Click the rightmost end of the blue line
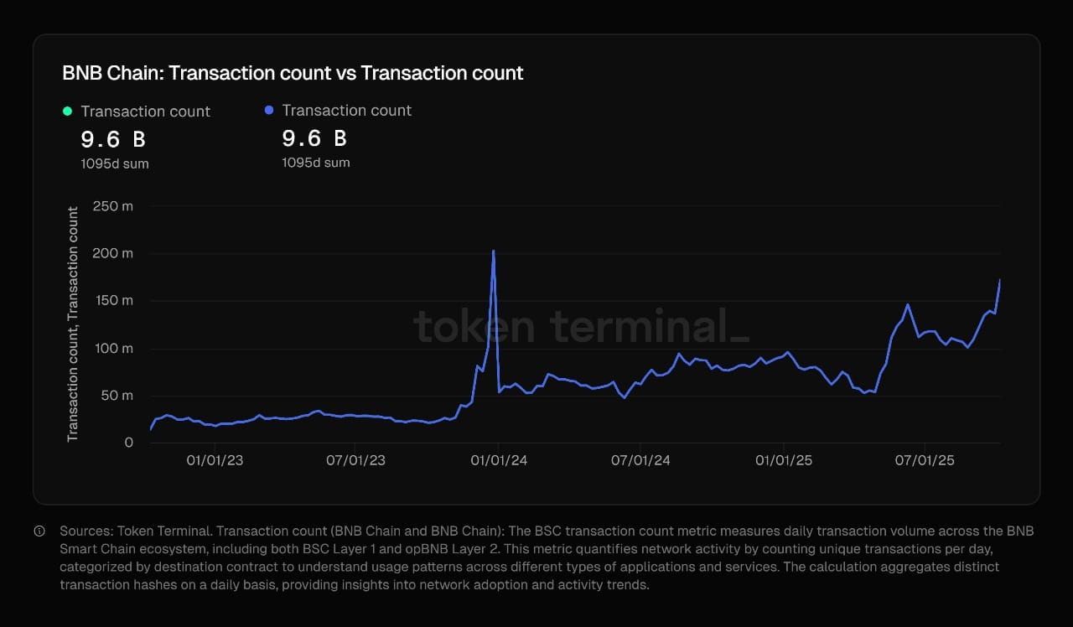 click(x=1000, y=280)
